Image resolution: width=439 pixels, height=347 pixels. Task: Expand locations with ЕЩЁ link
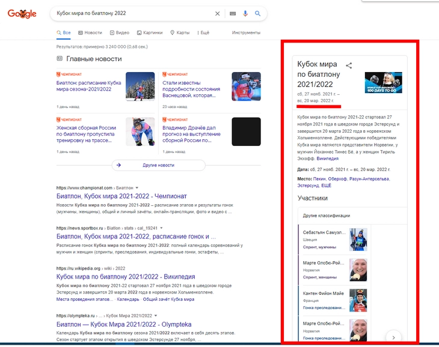tap(326, 186)
